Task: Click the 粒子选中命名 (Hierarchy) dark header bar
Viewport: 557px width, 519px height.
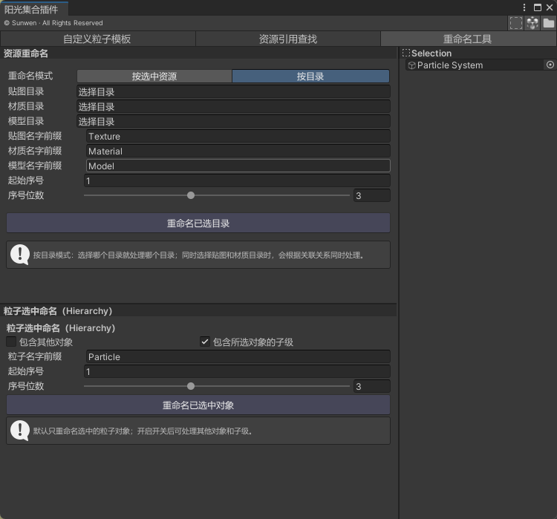Action: 198,311
